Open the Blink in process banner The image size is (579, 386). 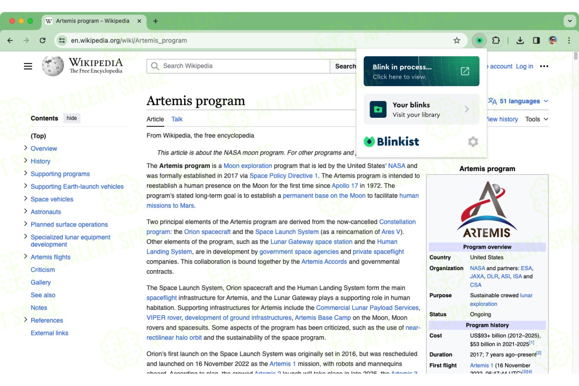coord(422,71)
